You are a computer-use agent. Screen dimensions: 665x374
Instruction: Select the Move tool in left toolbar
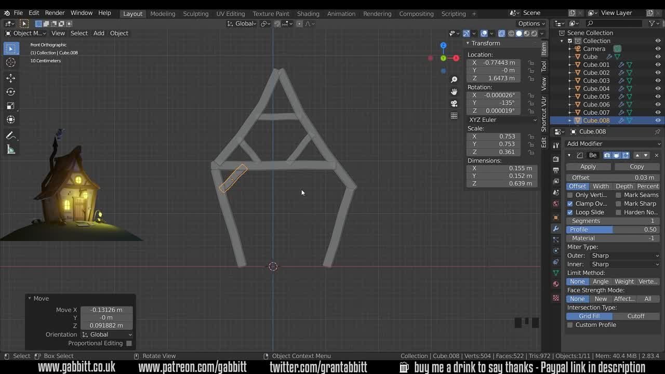pyautogui.click(x=10, y=78)
